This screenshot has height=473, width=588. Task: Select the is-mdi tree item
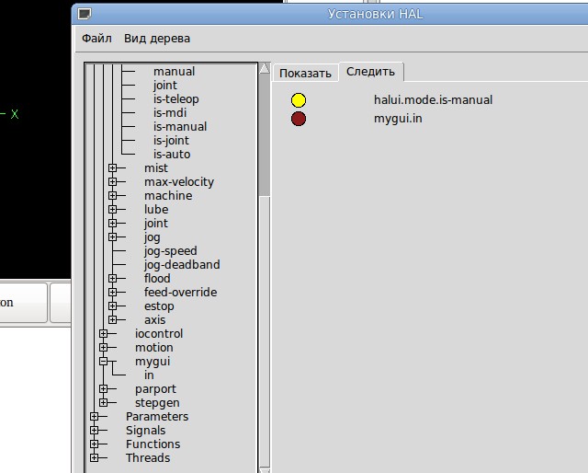(x=170, y=112)
